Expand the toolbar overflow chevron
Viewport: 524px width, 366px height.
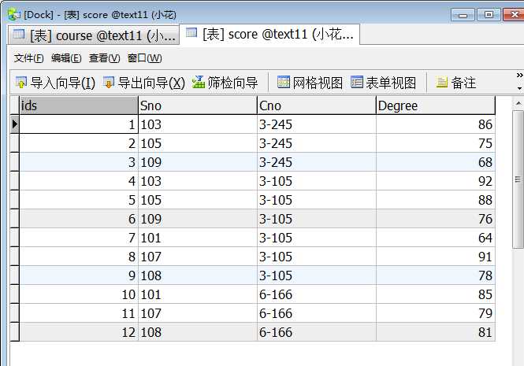coord(519,76)
